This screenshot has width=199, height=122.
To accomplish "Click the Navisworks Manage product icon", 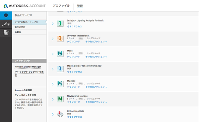I will point(60,99).
